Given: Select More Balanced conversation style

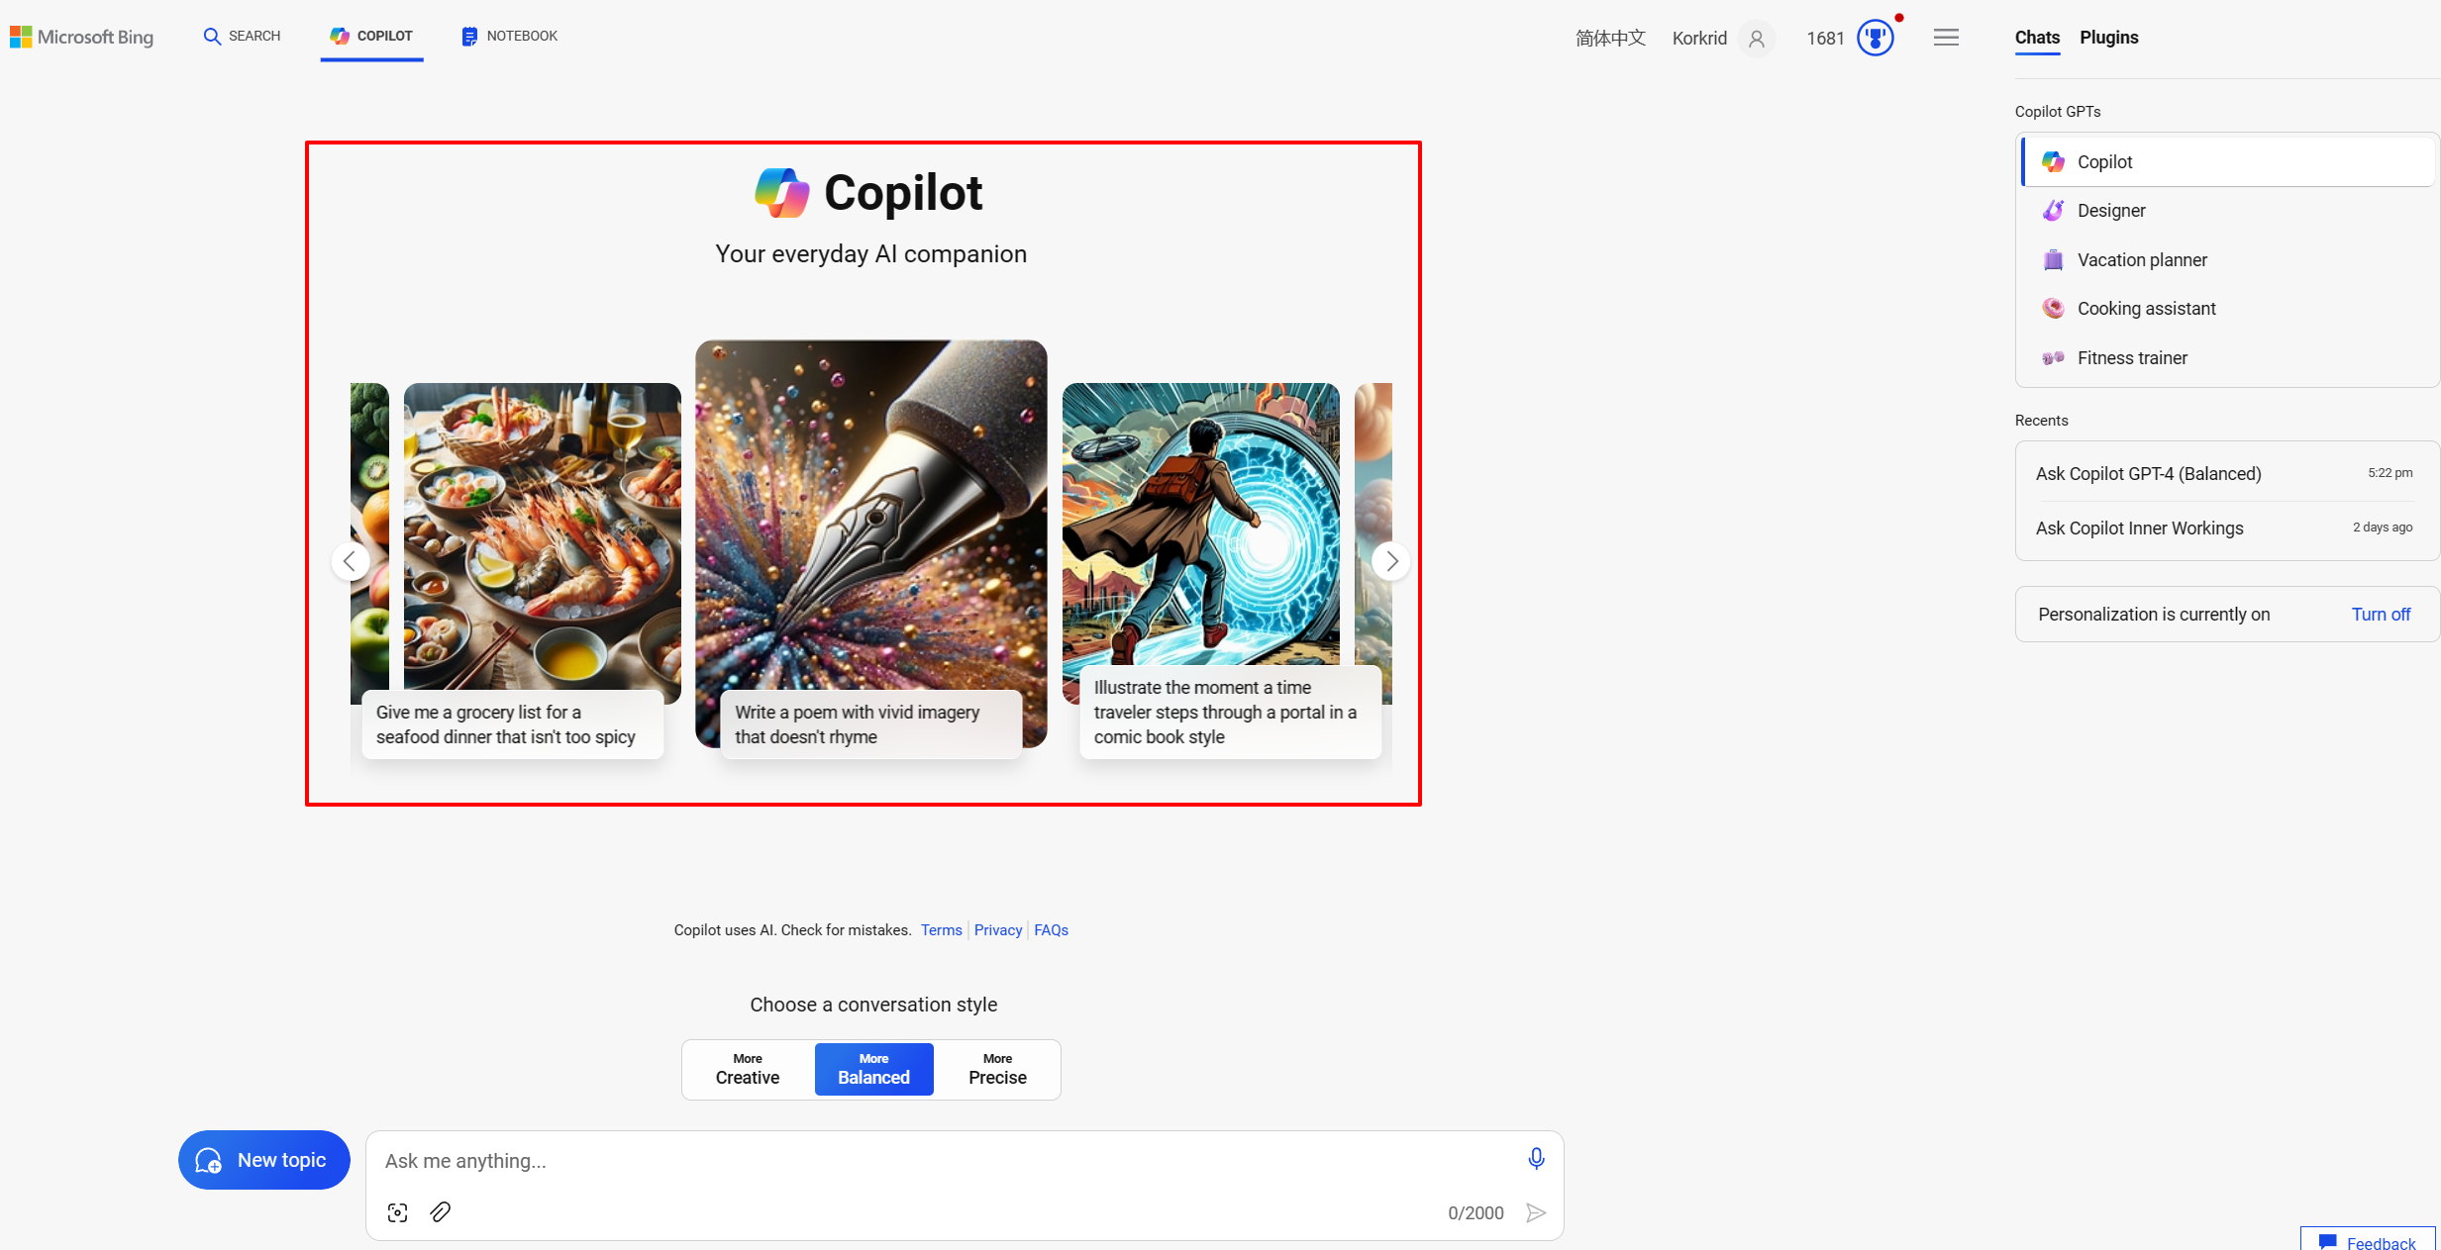Looking at the screenshot, I should pos(873,1069).
